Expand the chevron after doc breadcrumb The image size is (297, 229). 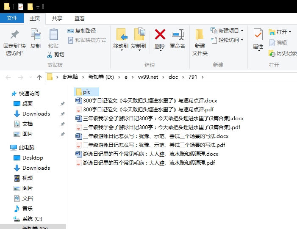(183, 77)
